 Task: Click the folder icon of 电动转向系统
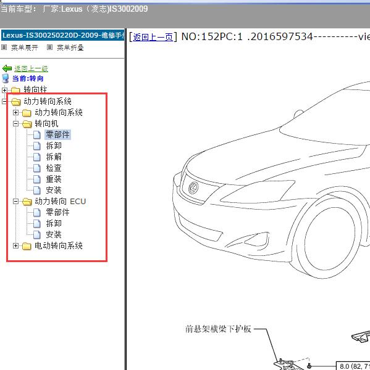(27, 246)
